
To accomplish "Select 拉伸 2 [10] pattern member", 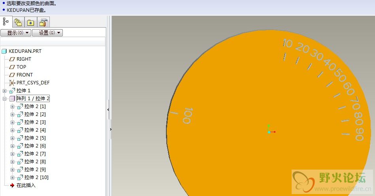I will [36, 177].
